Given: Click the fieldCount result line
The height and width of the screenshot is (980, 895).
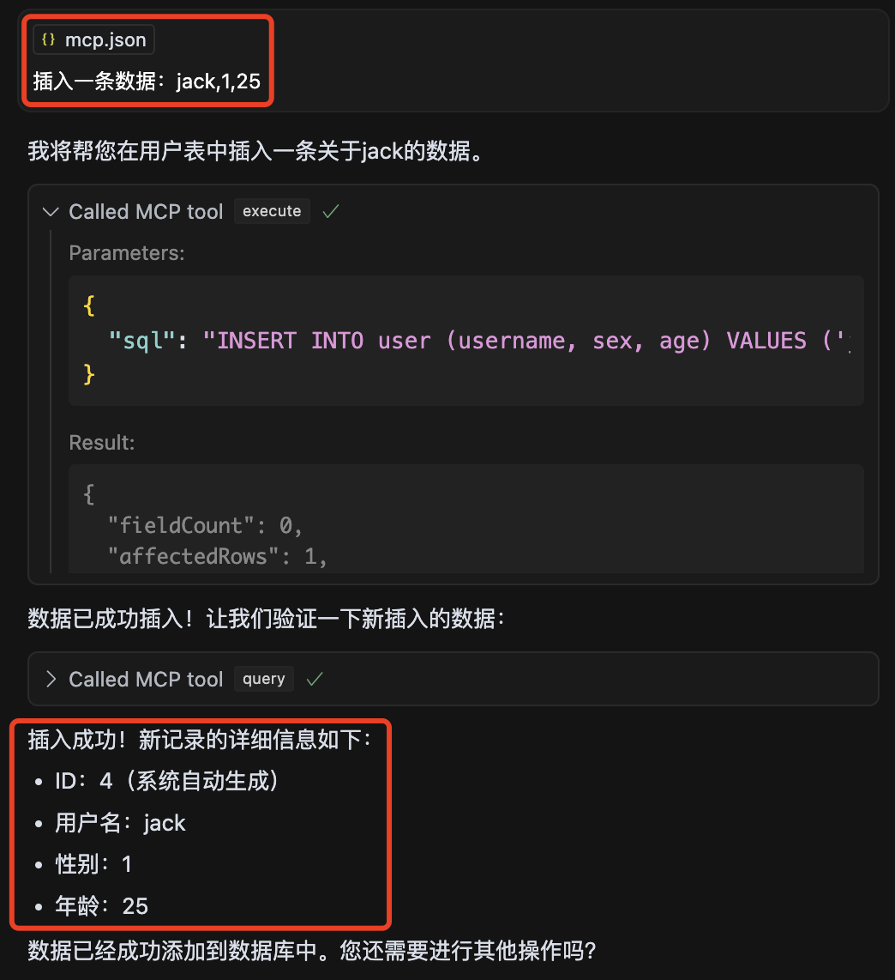Looking at the screenshot, I should tap(205, 526).
